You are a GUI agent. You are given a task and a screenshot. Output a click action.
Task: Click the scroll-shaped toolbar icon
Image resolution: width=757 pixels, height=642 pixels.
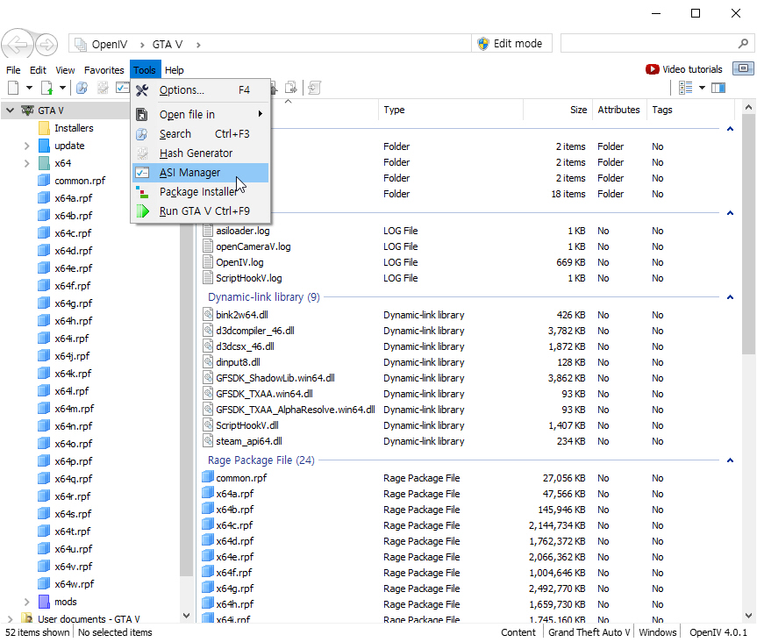pos(315,88)
